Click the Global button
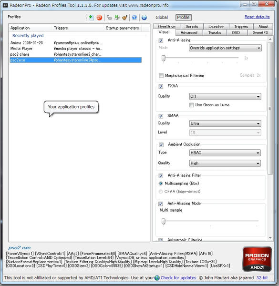Viewport: 279px width, 286px height. [x=162, y=18]
